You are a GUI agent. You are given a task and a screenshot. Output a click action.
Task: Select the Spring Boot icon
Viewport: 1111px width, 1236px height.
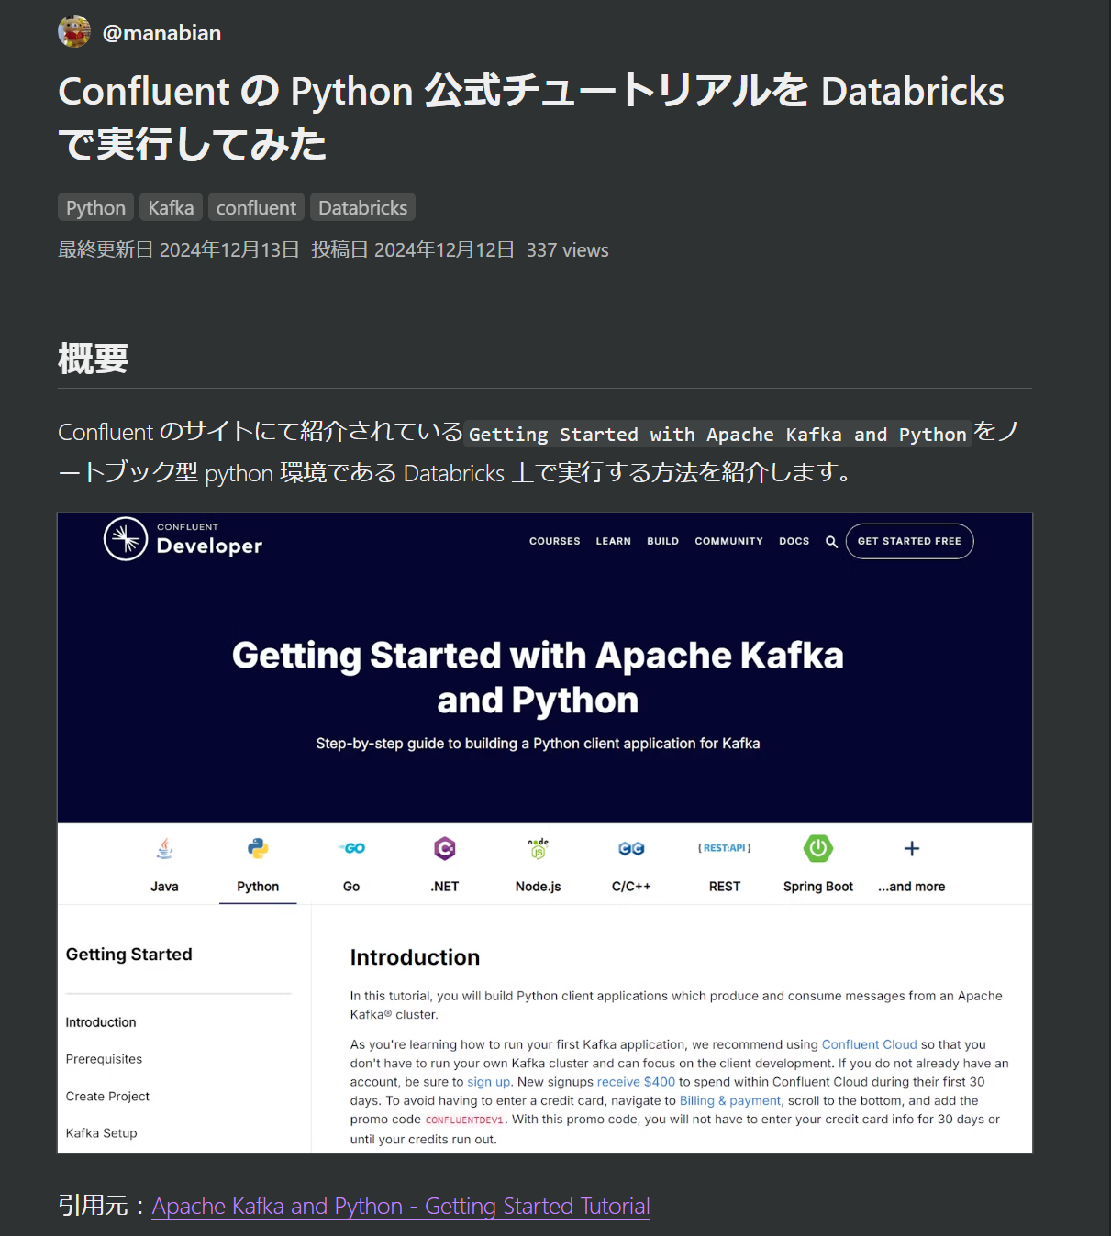point(817,848)
